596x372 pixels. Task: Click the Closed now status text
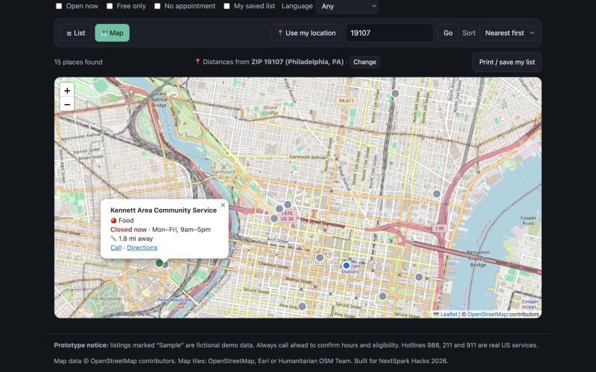[x=128, y=229]
